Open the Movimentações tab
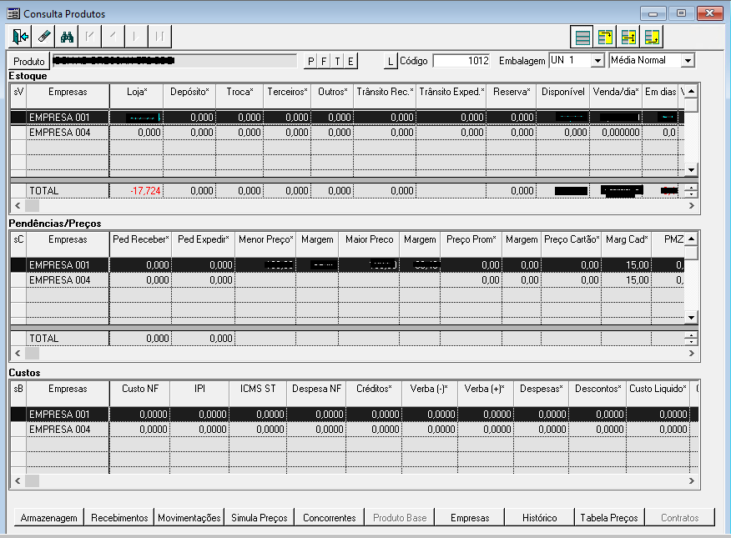 point(189,517)
